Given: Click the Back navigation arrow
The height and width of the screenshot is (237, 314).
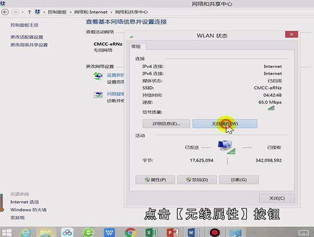Looking at the screenshot, I should coord(5,12).
